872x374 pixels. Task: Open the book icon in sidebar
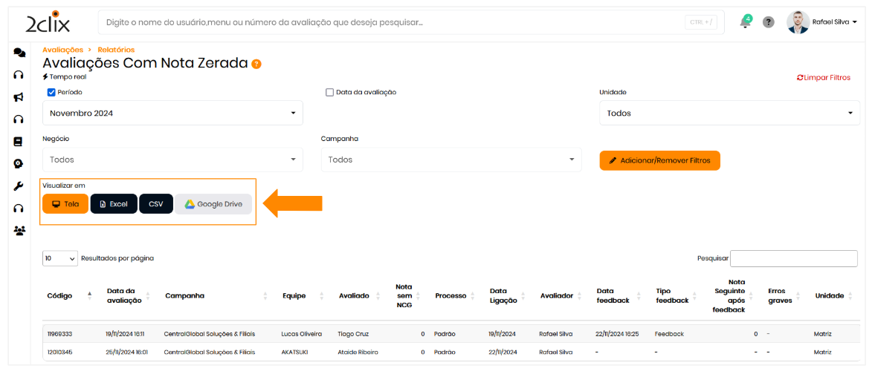pos(19,141)
